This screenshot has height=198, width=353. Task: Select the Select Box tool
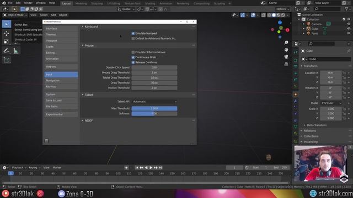[x=7, y=24]
